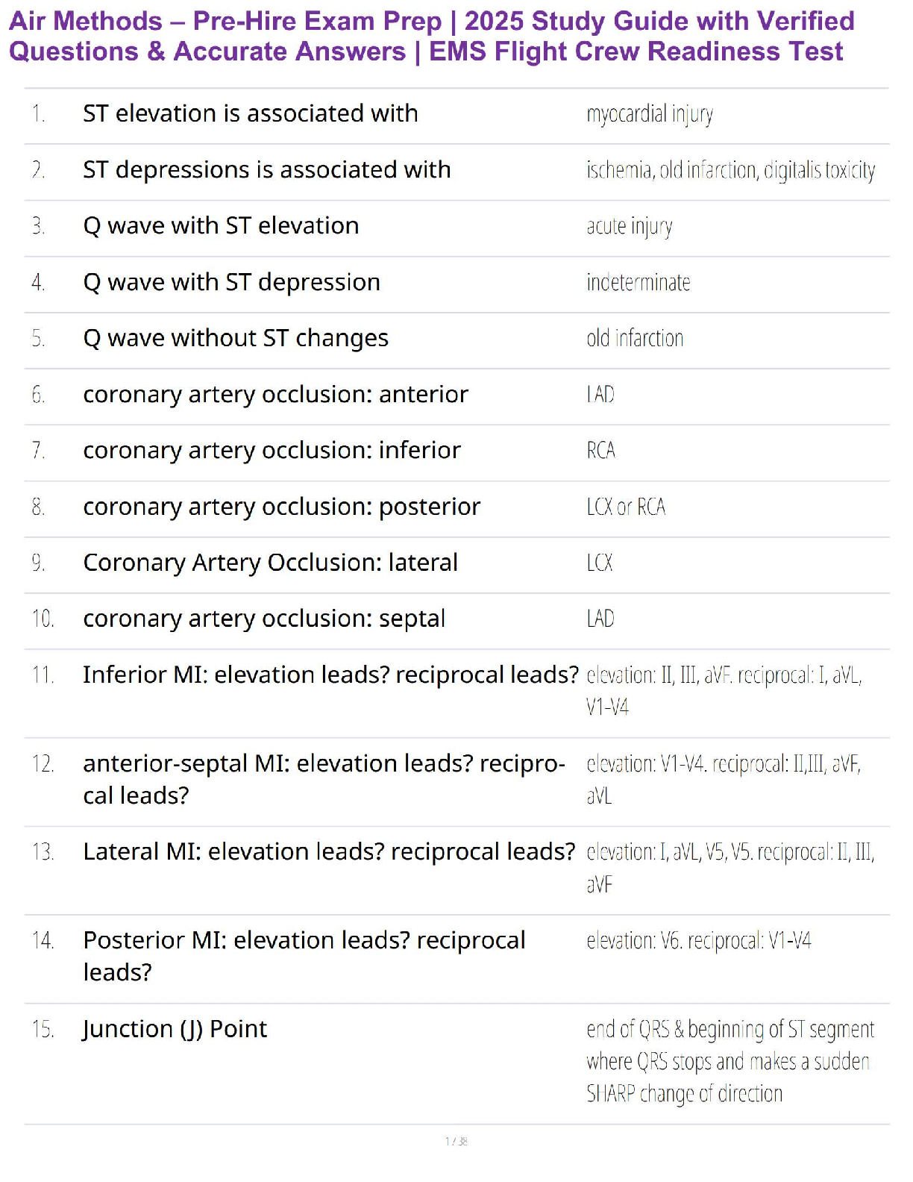Click the 'ischemia, old infarction, digitalis toxicity' answer
Viewport: 913px width, 1182px height.
[x=730, y=170]
